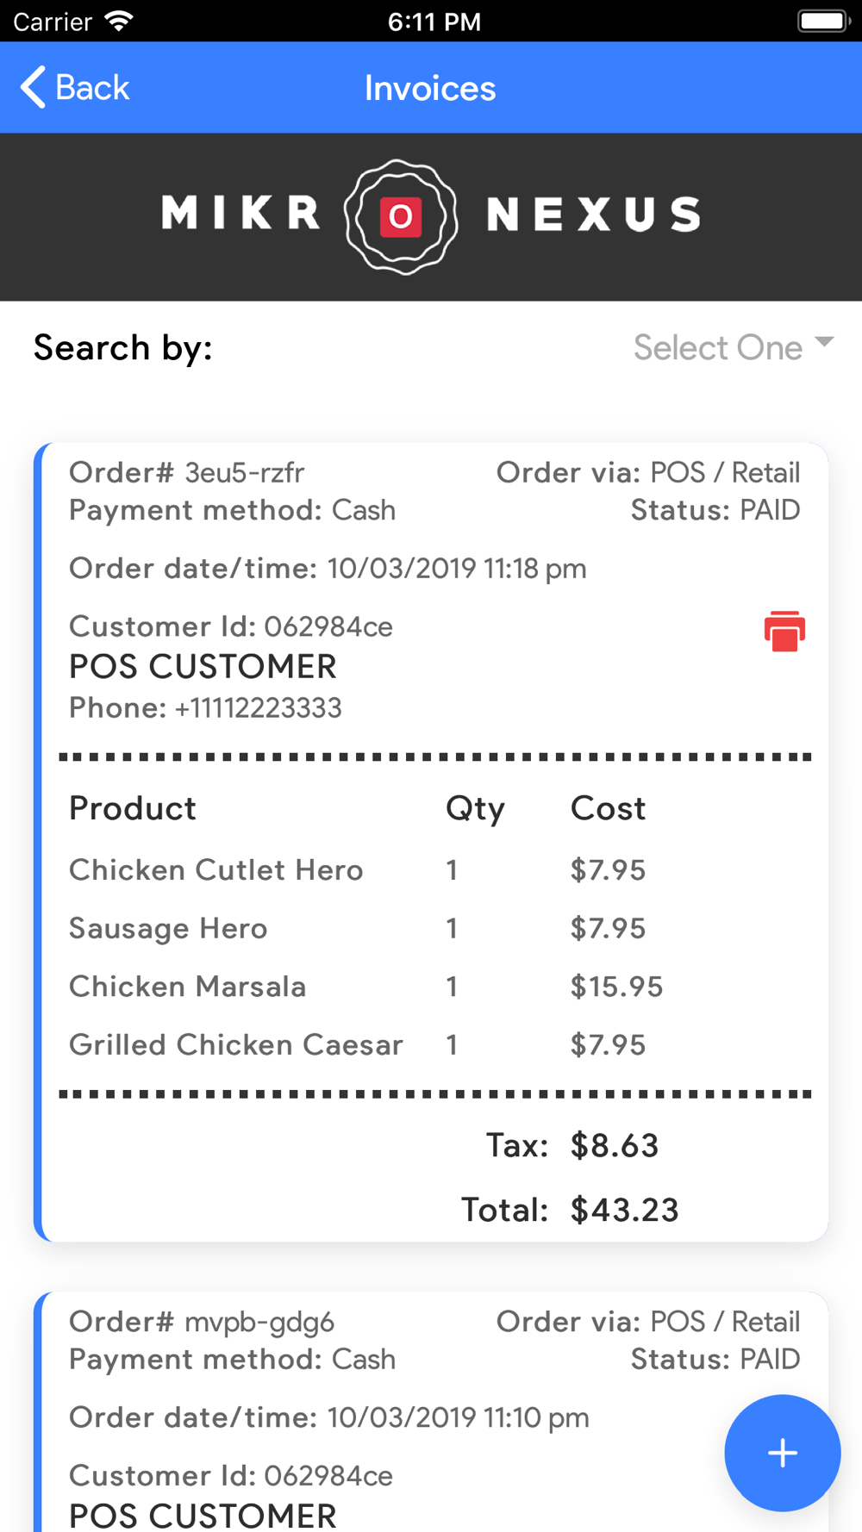Click the Back chevron arrow icon
The height and width of the screenshot is (1532, 862).
click(33, 87)
